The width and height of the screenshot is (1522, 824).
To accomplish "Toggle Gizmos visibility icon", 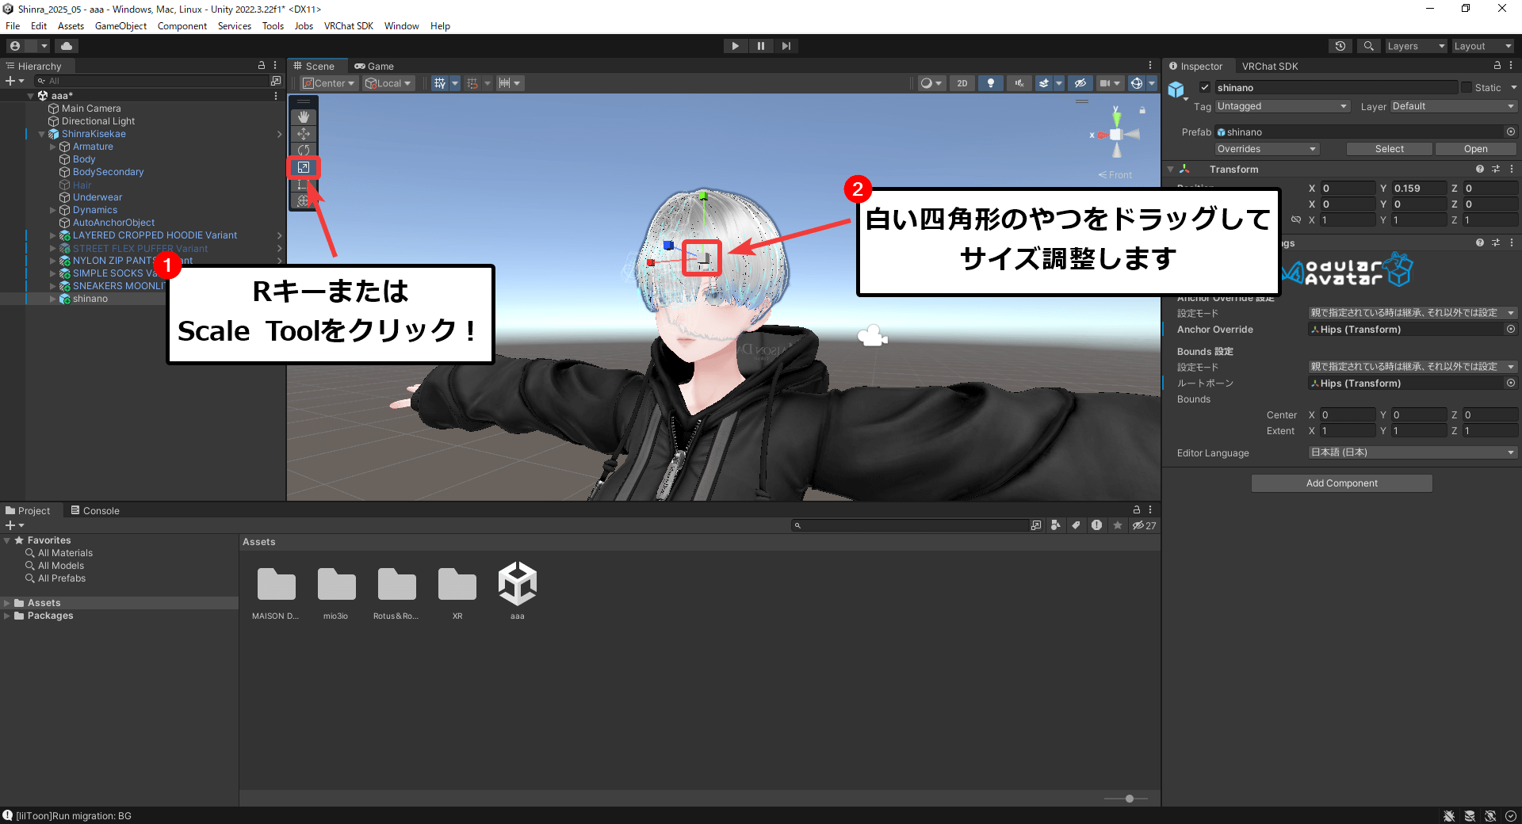I will tap(1137, 83).
